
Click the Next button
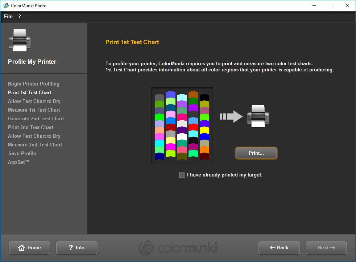click(326, 248)
